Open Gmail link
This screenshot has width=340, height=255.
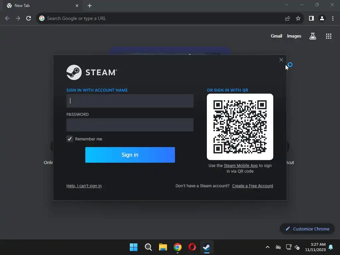coord(277,36)
